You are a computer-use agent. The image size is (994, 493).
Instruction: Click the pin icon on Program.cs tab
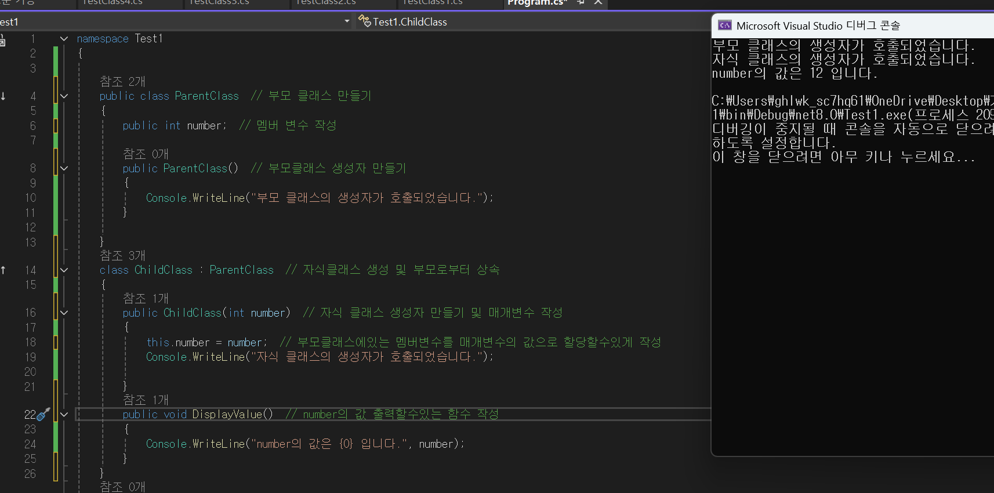pos(581,2)
